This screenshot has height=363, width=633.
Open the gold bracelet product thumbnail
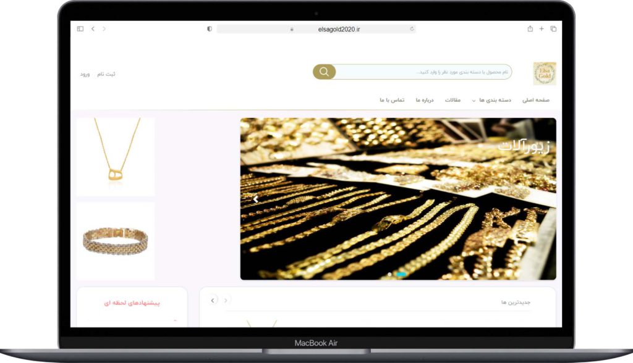coord(116,241)
